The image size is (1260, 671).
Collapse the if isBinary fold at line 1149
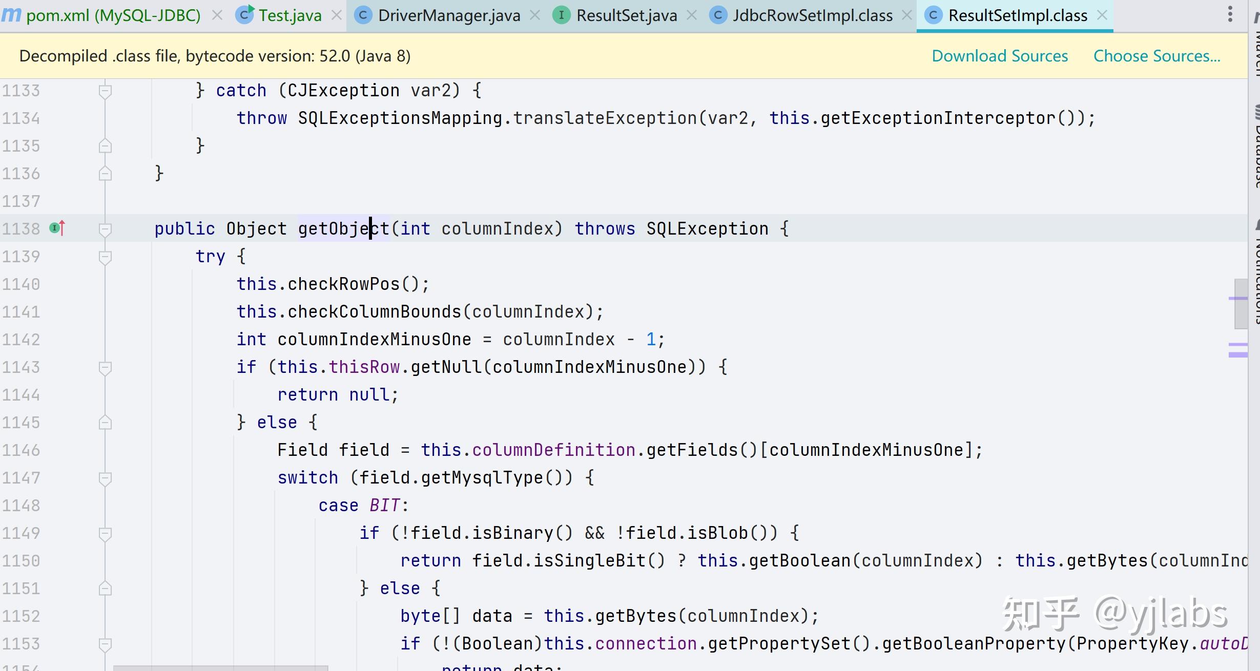[x=105, y=534]
